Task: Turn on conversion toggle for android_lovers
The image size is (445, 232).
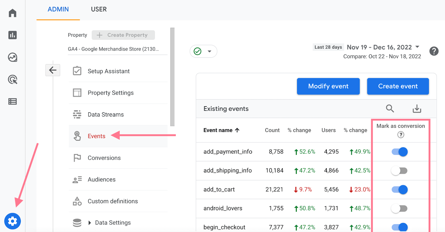Action: pyautogui.click(x=399, y=209)
